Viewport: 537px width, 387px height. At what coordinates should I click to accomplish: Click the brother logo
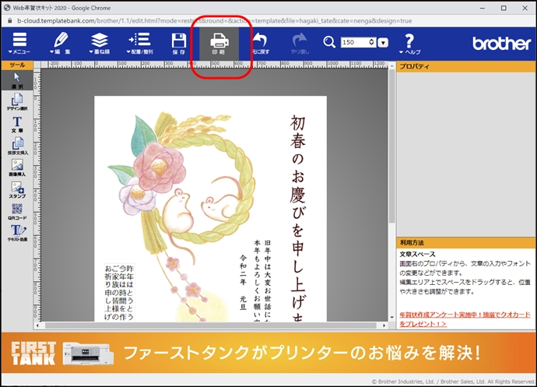pos(501,43)
